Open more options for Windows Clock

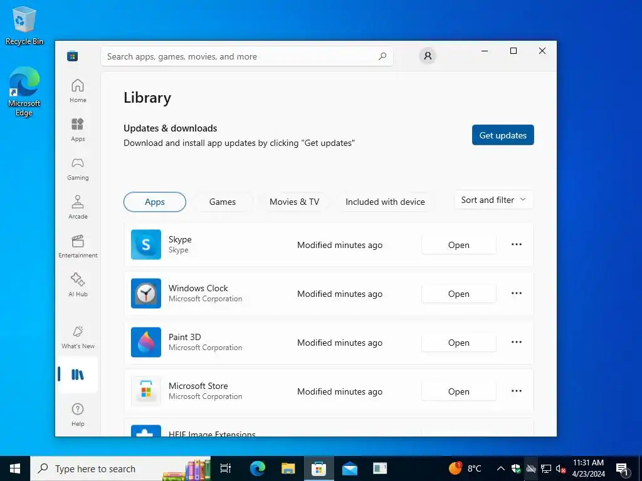click(x=517, y=293)
